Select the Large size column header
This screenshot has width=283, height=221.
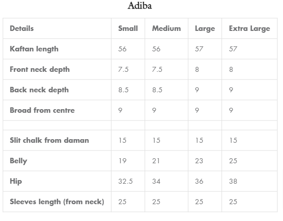pyautogui.click(x=205, y=28)
